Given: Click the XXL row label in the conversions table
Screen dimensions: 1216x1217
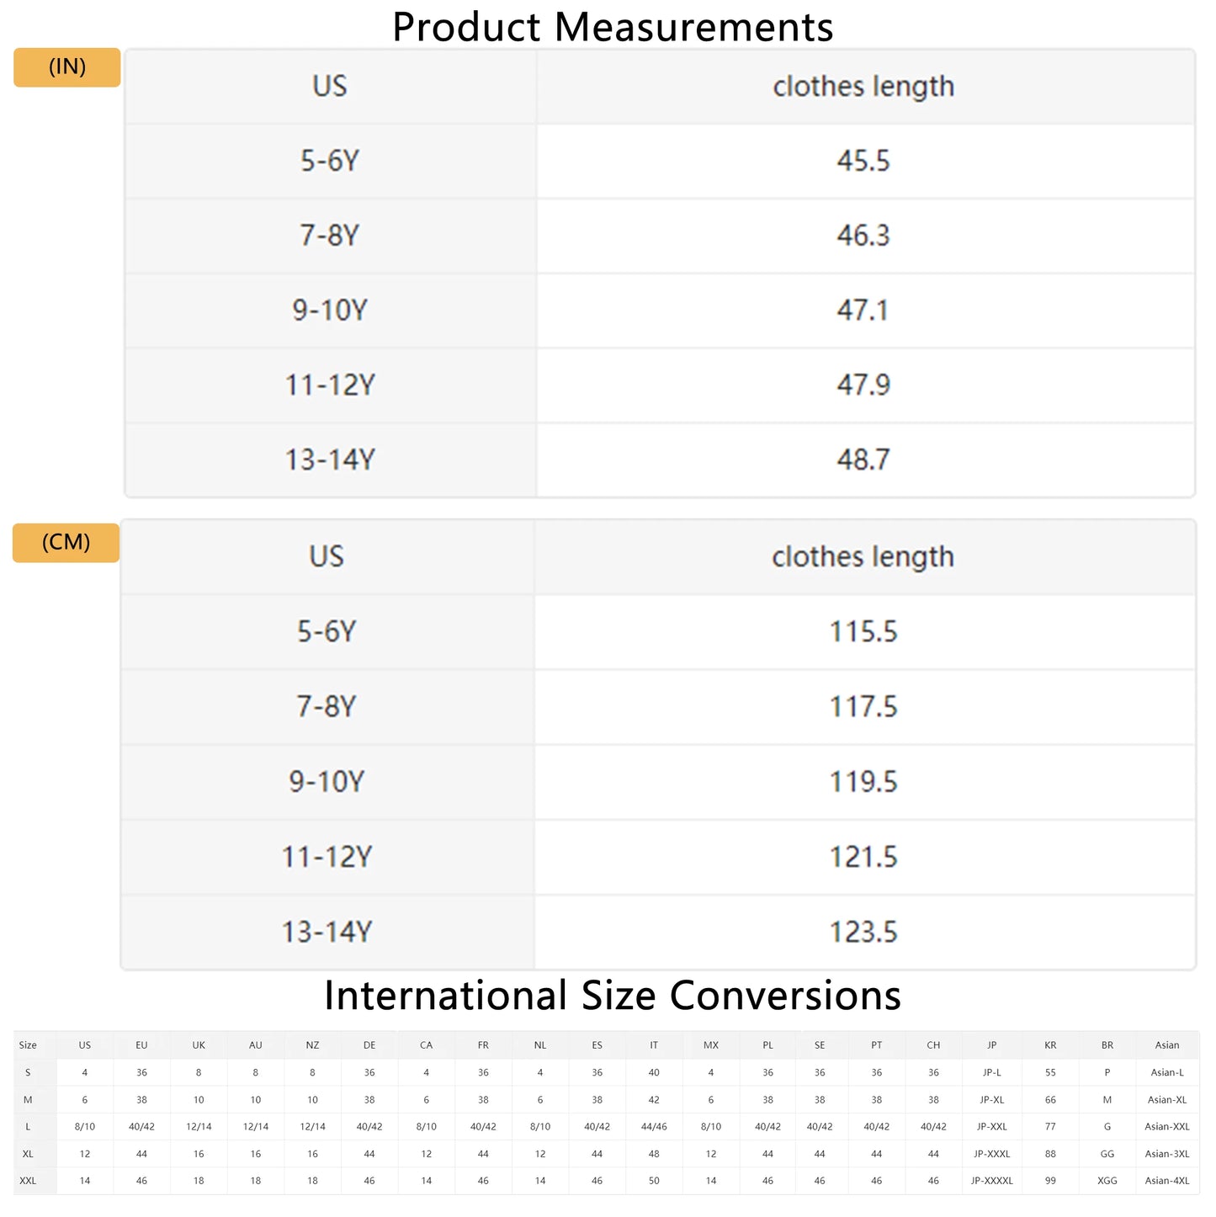Looking at the screenshot, I should point(28,1181).
